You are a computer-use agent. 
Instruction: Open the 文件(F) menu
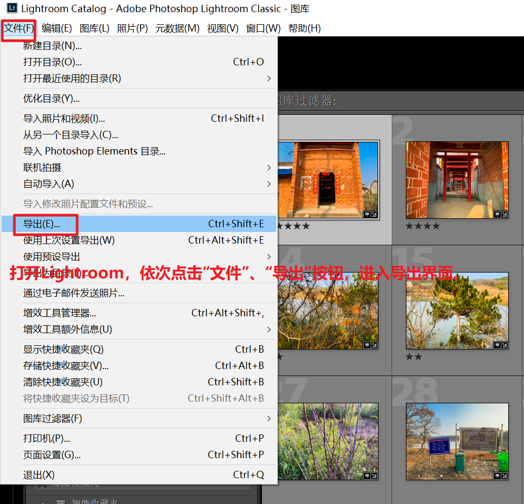(19, 28)
